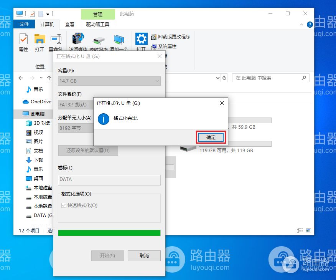Click the search magnifier icon
Viewport: 336px width, 280px height.
[304, 78]
